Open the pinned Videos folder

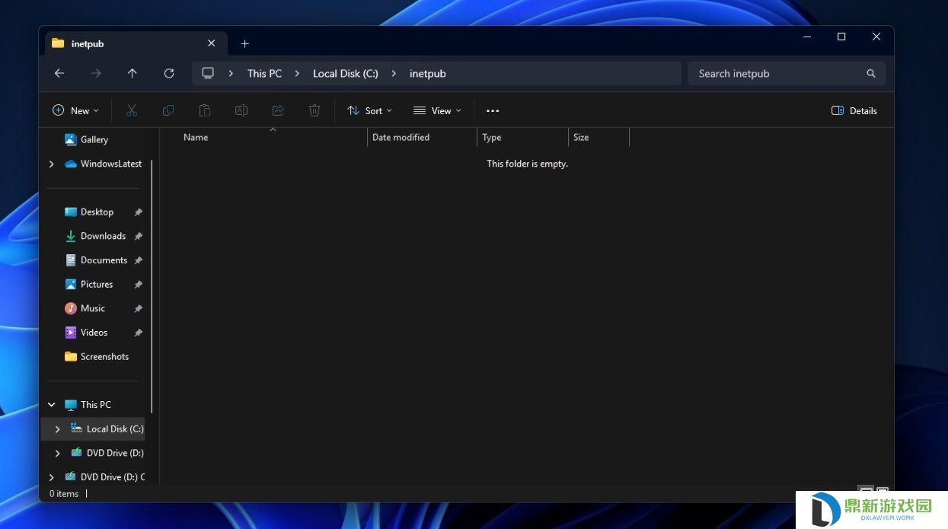pos(94,333)
